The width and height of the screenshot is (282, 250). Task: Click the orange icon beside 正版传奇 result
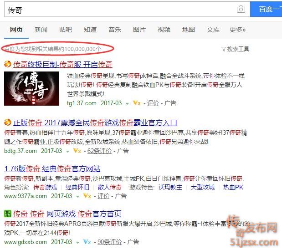(8, 122)
